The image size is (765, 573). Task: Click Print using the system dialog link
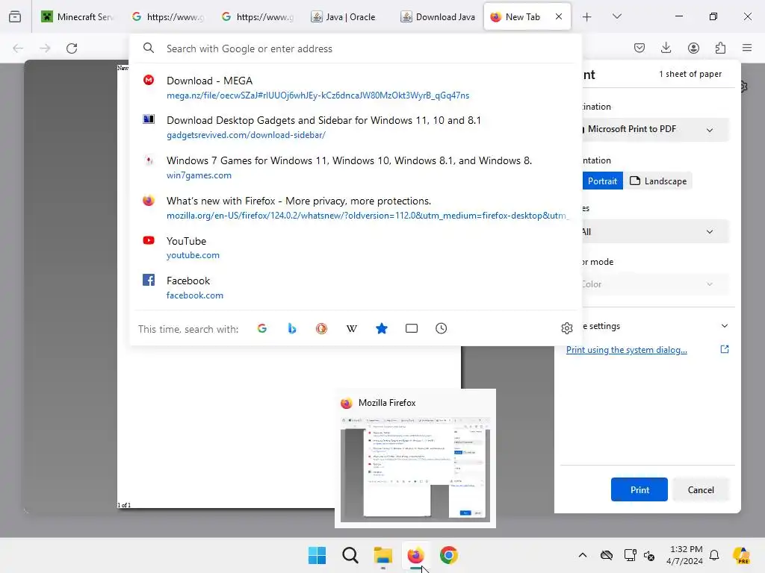(x=627, y=350)
